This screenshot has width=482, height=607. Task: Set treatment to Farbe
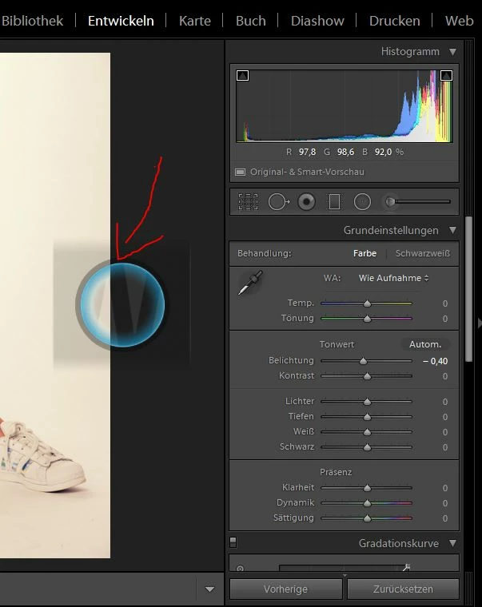pyautogui.click(x=364, y=253)
